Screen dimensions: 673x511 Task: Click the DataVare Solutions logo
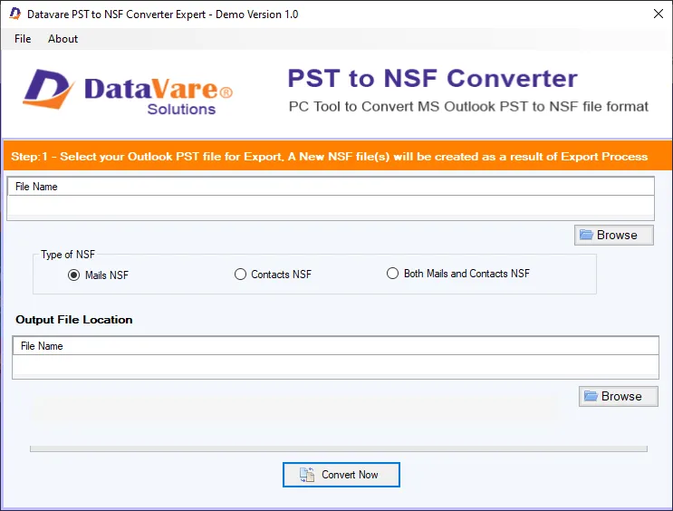click(x=128, y=92)
